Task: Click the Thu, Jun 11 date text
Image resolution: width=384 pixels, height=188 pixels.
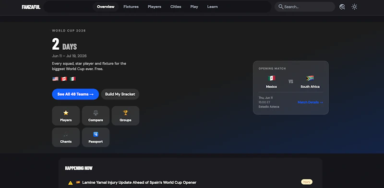Action: 266,98
